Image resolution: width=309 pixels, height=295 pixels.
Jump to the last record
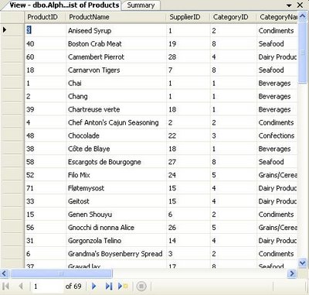pos(109,286)
